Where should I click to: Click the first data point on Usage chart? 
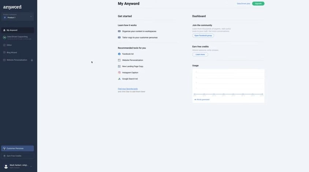[x=194, y=94]
